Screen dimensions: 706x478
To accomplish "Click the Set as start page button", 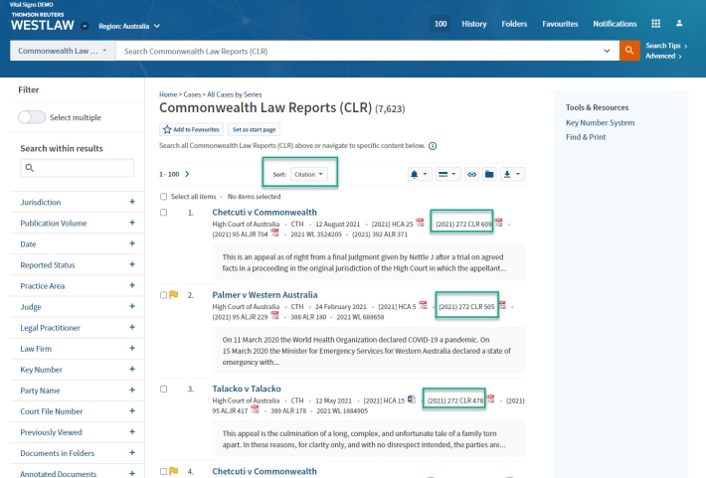I will click(x=254, y=129).
